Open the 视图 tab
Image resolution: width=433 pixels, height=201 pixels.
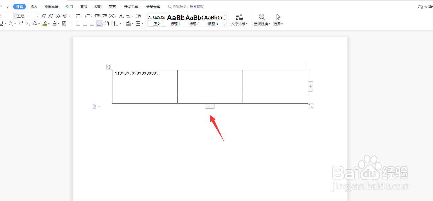98,7
